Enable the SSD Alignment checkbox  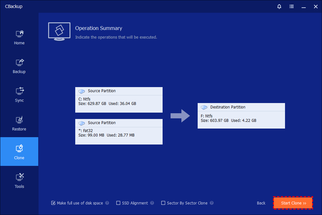point(118,203)
